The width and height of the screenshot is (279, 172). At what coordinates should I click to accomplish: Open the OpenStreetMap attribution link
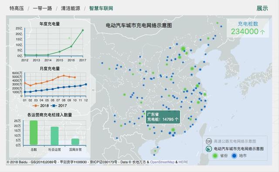[162, 162]
